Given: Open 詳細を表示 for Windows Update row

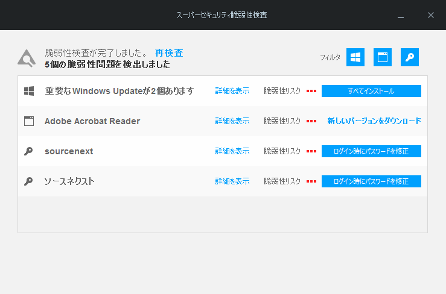Looking at the screenshot, I should 232,91.
